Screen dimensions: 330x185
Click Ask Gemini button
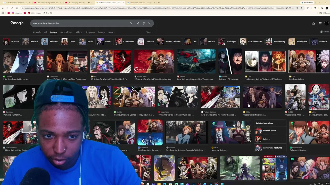click(x=307, y=3)
